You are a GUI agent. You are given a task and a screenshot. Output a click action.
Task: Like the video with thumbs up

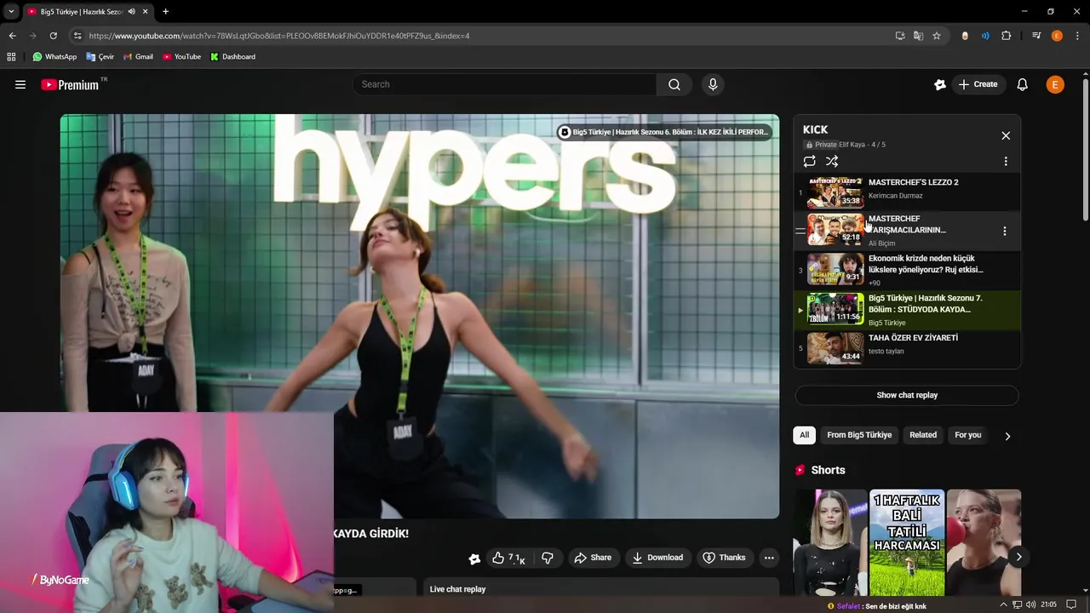(508, 558)
